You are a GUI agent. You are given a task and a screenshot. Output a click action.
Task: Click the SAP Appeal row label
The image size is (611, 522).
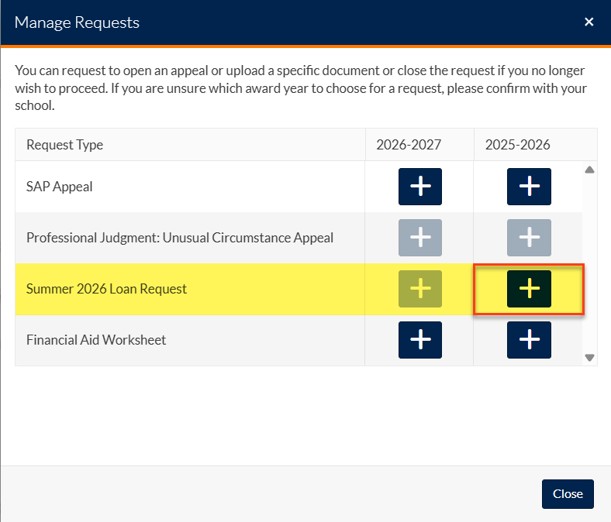click(60, 187)
